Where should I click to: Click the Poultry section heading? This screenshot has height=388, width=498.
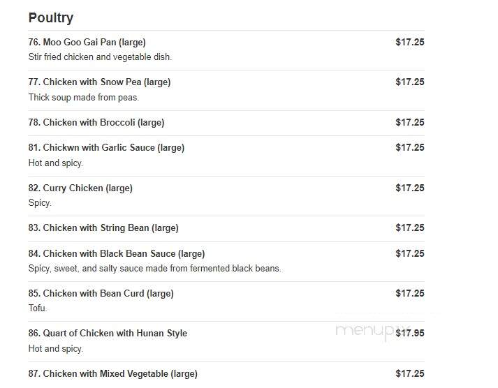pyautogui.click(x=51, y=17)
